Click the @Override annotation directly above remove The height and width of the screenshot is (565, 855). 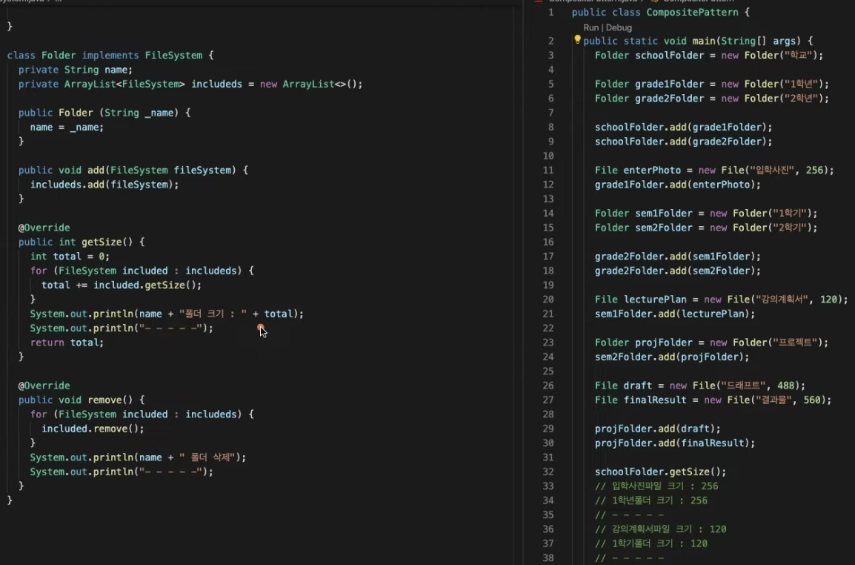click(x=44, y=386)
